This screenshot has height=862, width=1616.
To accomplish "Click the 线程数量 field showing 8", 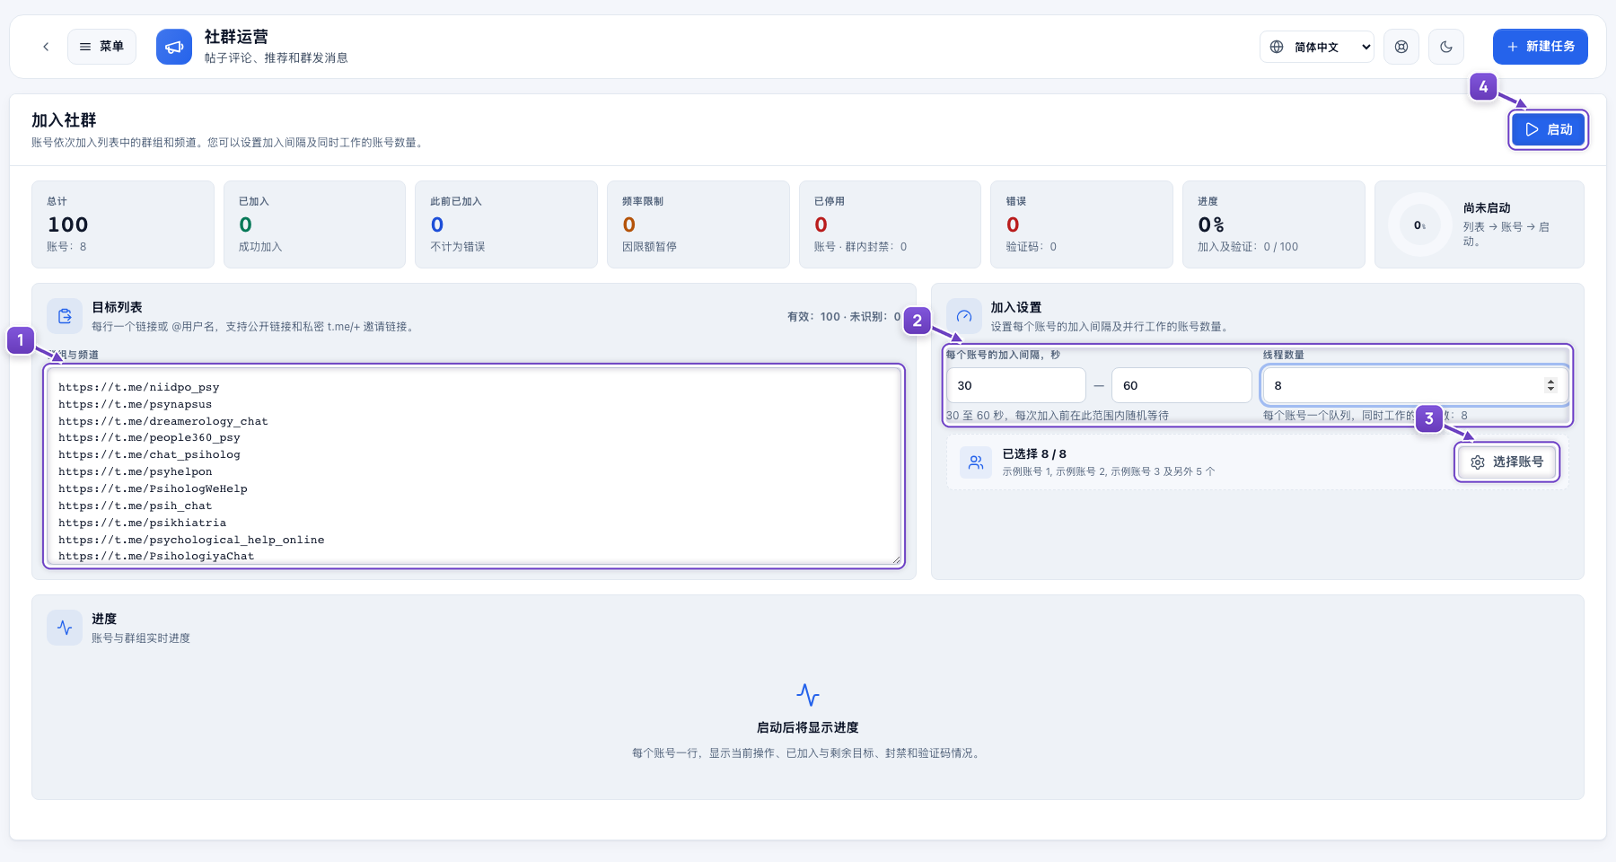I will coord(1415,385).
